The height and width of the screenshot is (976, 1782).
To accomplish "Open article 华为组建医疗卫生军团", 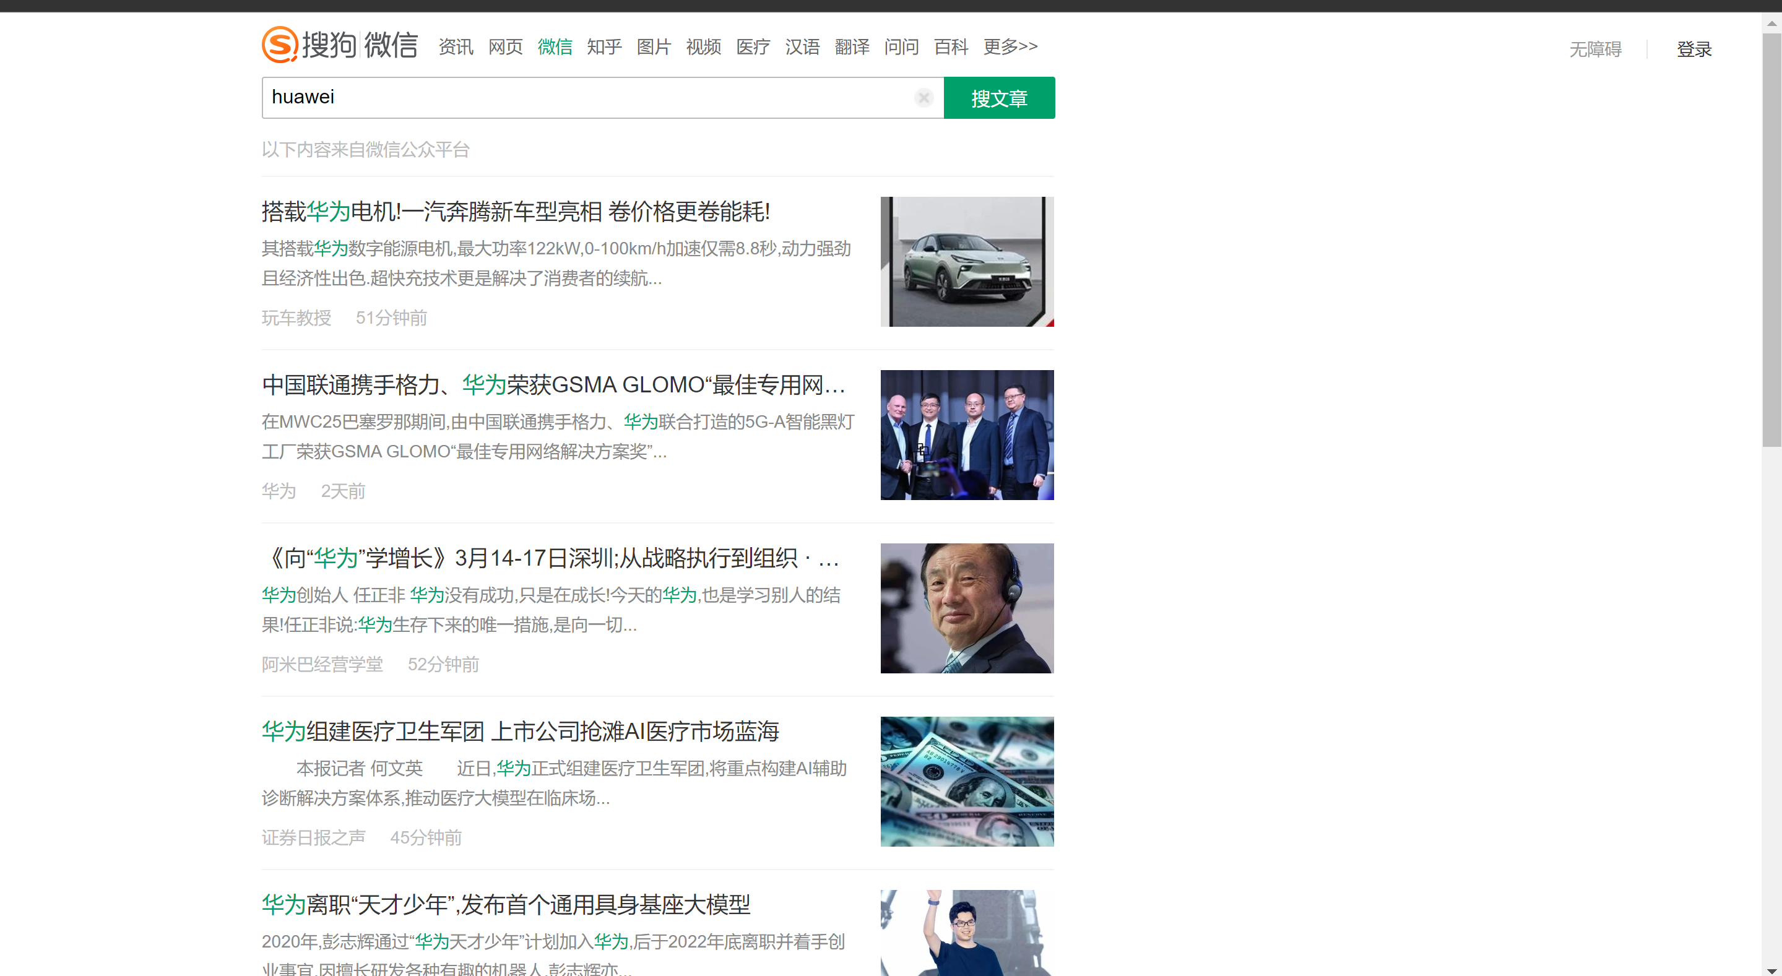I will (520, 731).
